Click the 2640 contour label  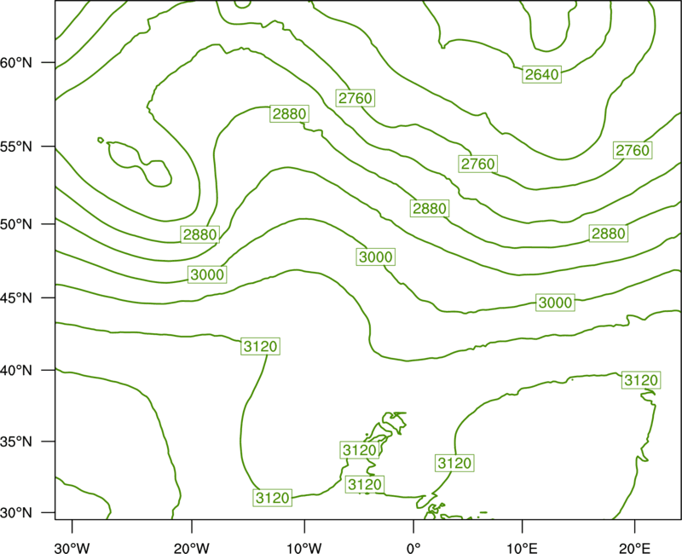[x=541, y=75]
